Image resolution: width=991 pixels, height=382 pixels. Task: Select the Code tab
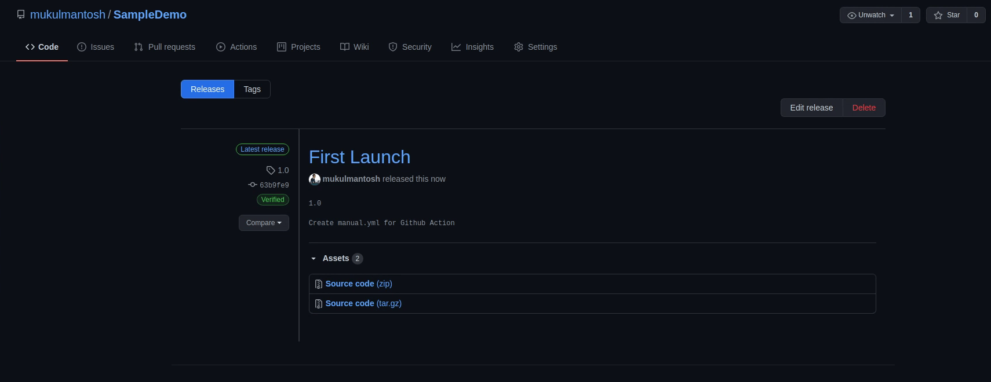tap(42, 47)
